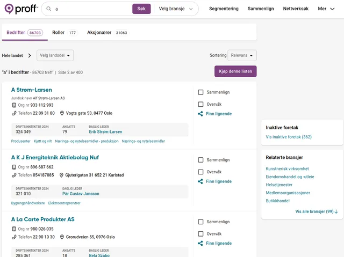Enable Overvåk checkbox for A K J Energiteknik
344x257 pixels.
coord(200,172)
